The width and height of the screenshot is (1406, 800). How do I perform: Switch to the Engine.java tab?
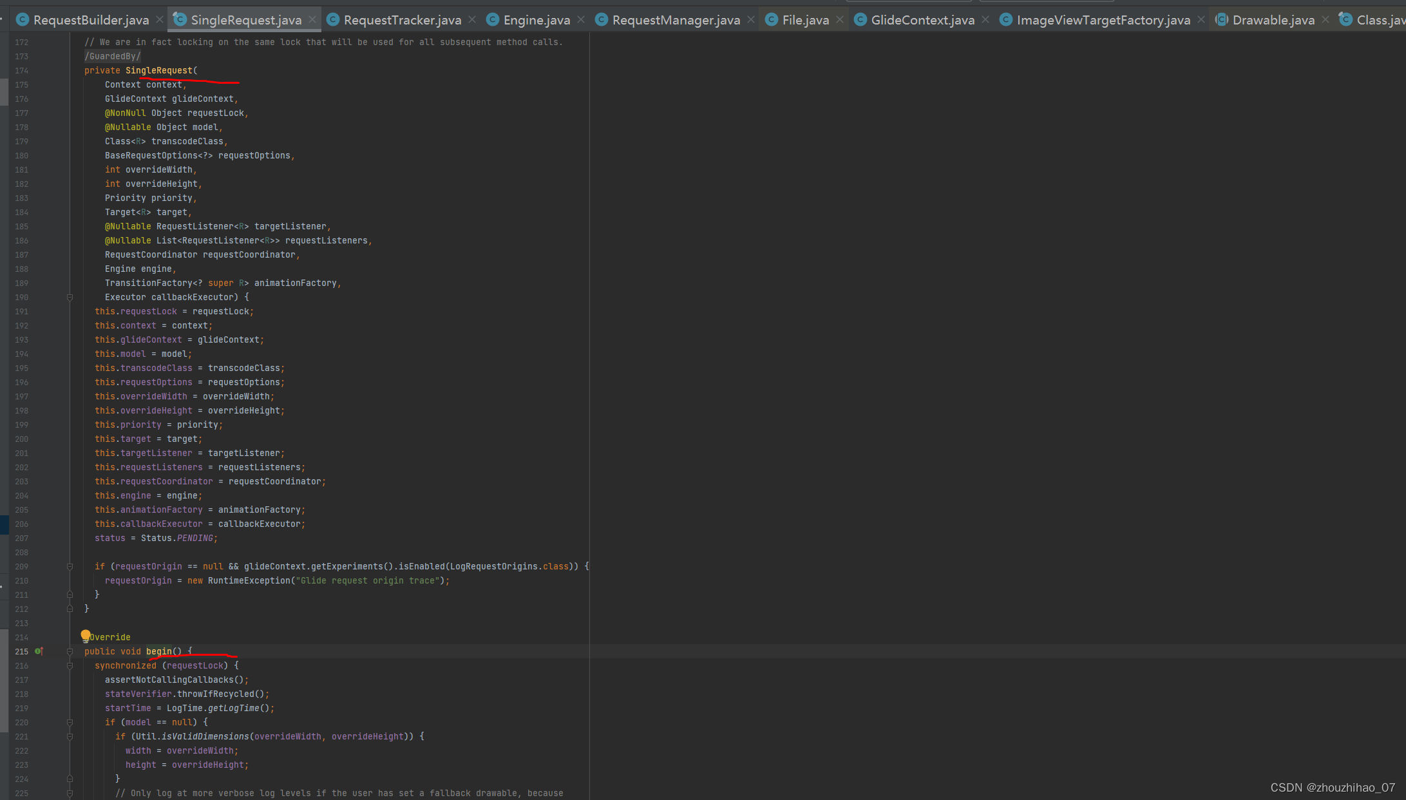537,20
